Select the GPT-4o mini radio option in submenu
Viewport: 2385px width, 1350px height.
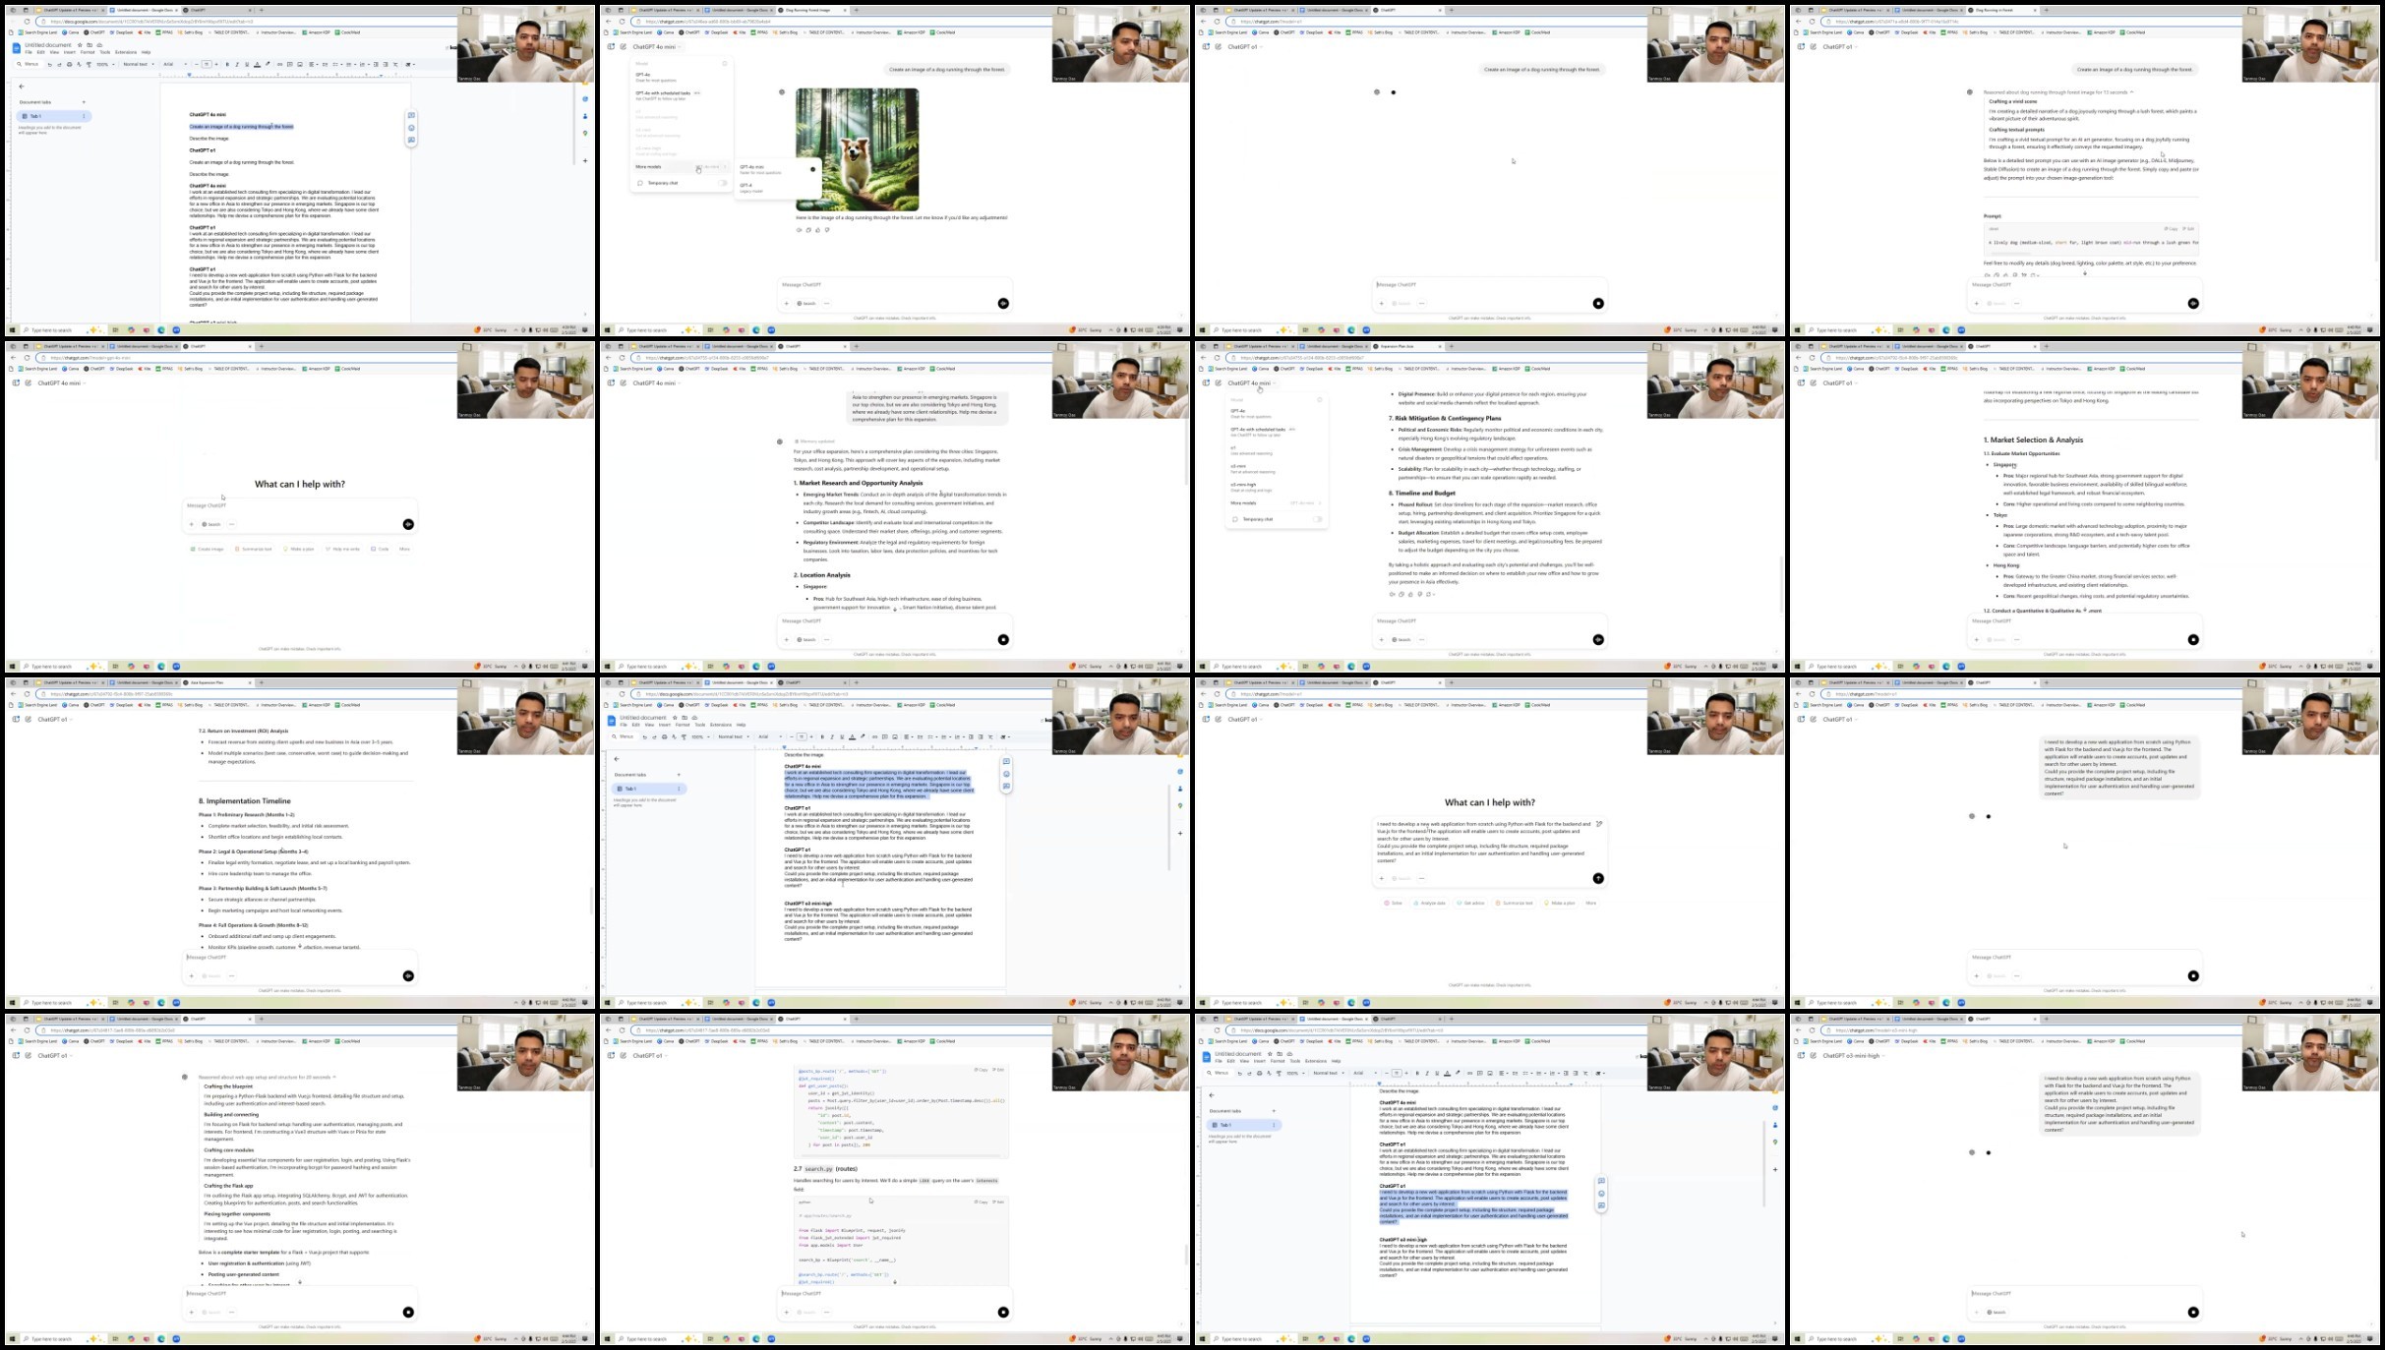pyautogui.click(x=812, y=169)
